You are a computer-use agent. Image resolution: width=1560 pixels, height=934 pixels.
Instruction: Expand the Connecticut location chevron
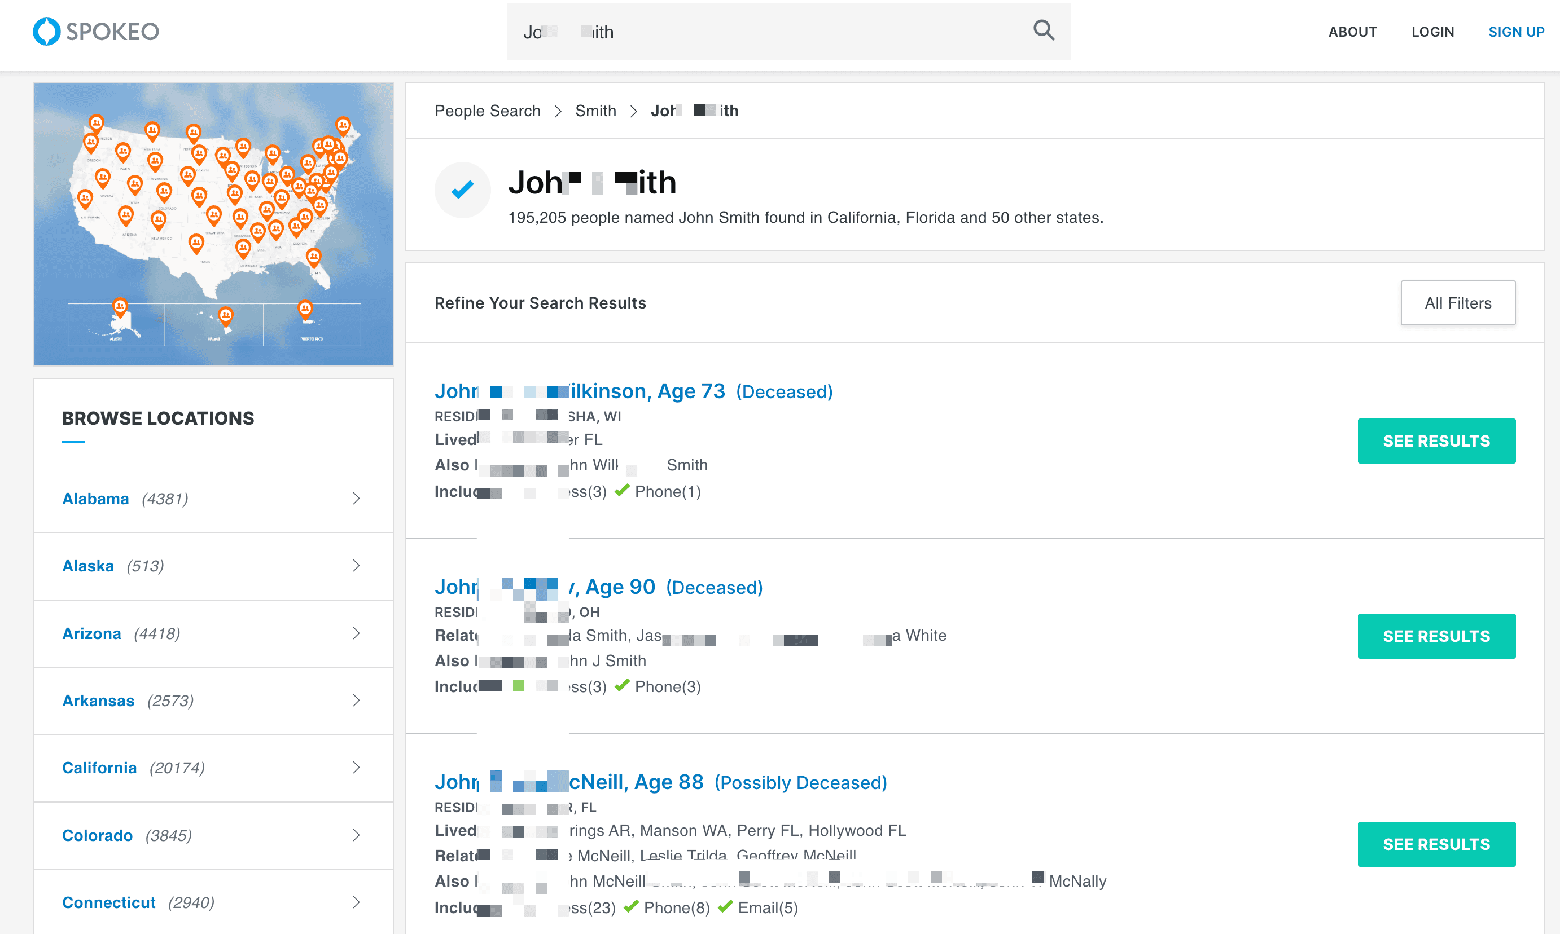tap(357, 902)
